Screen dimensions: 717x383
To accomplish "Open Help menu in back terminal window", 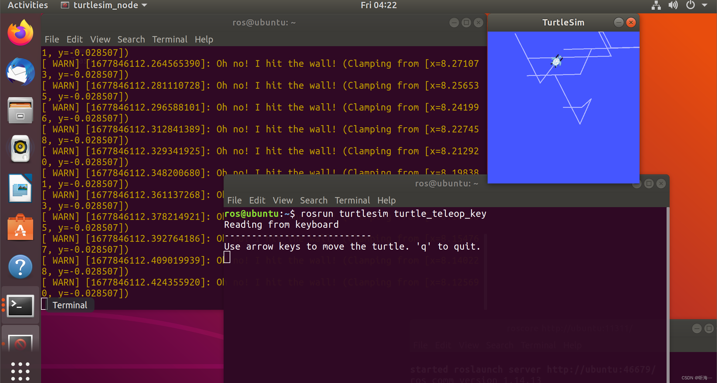I will [204, 39].
